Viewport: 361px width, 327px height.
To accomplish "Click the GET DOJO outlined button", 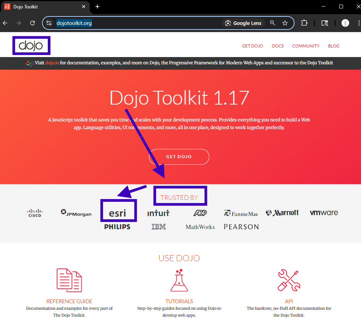I will tap(179, 157).
